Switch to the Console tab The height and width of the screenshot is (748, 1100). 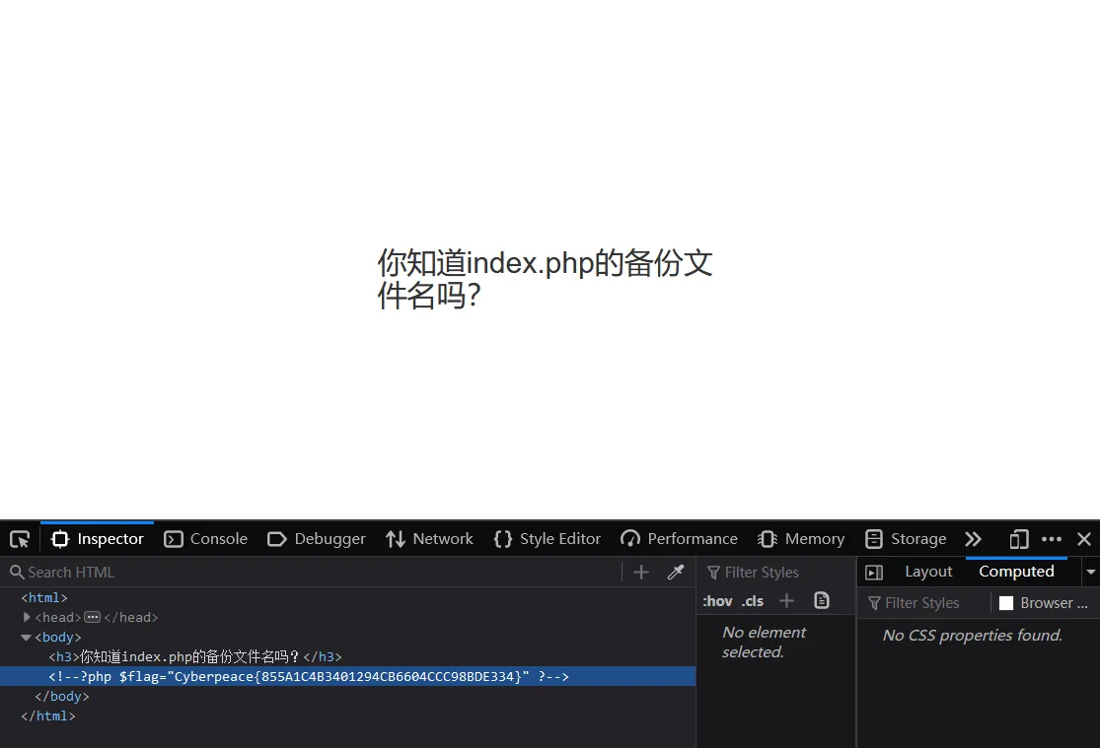pyautogui.click(x=205, y=539)
